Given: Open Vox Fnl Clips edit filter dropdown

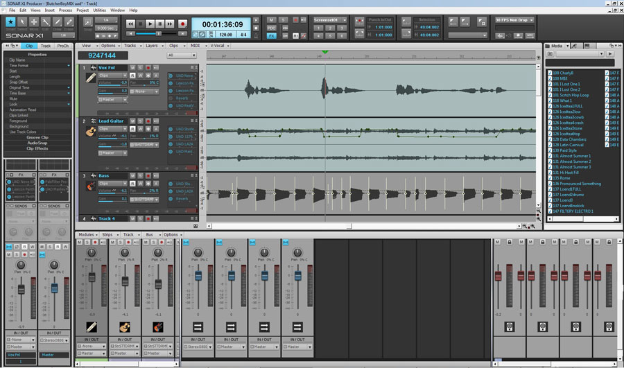Looking at the screenshot, I should point(112,76).
